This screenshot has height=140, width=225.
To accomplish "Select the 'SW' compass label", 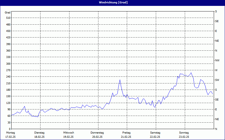I will tap(217, 80).
